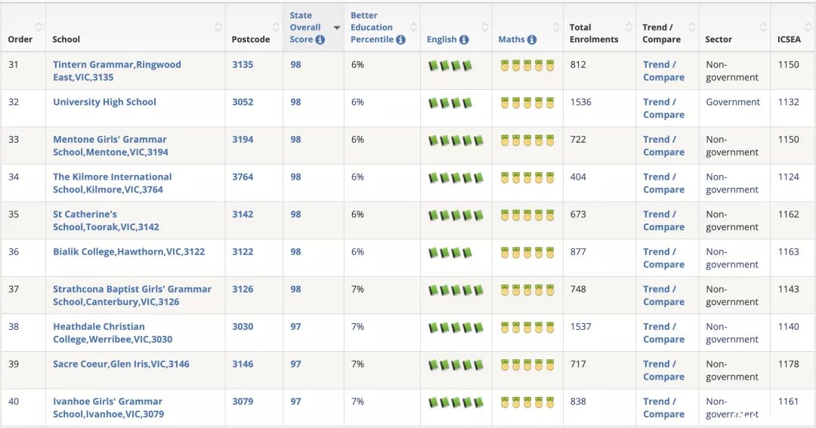Select order number 37 cell

tap(14, 289)
